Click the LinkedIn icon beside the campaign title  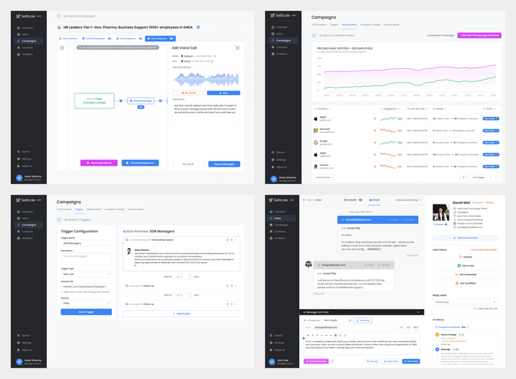pos(198,27)
